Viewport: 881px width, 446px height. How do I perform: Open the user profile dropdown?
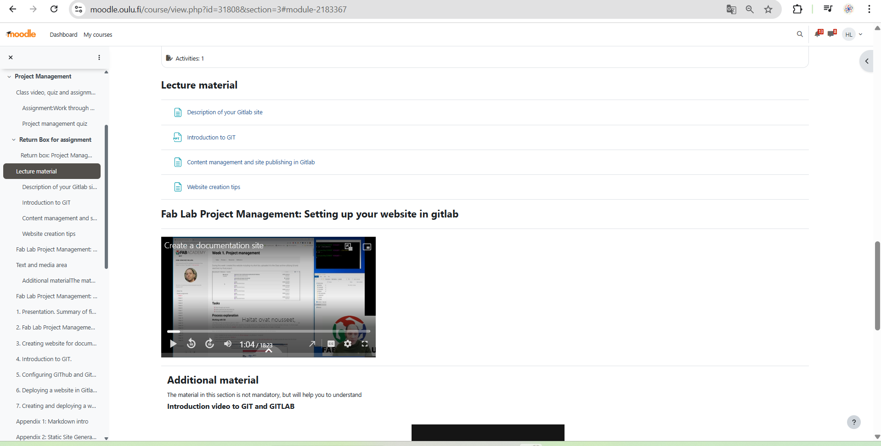click(x=853, y=34)
